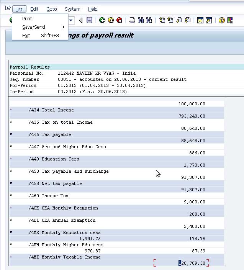The height and width of the screenshot is (270, 244).
Task: Go to First Page icon
Action: (162, 20)
